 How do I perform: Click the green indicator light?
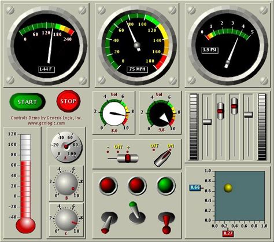[x=166, y=185]
